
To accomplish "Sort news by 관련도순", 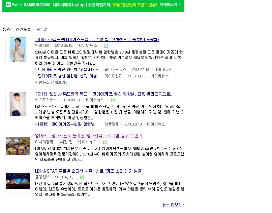I will [23, 30].
